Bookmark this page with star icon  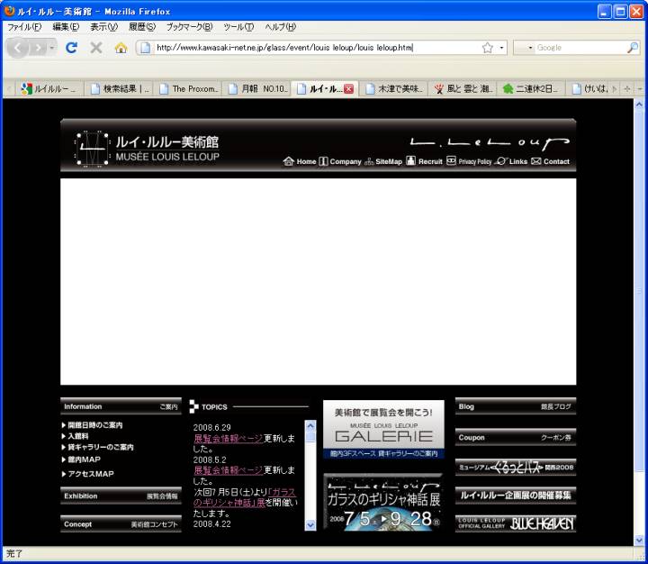[x=487, y=48]
